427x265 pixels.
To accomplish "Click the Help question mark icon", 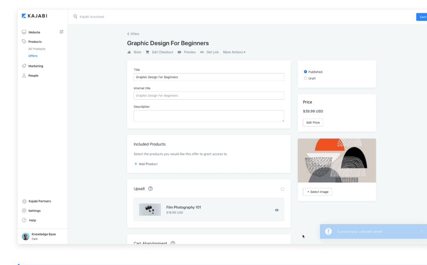I will 24,220.
